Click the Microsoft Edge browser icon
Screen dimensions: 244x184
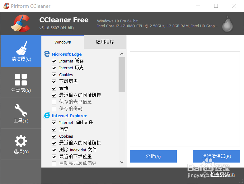(x=47, y=54)
